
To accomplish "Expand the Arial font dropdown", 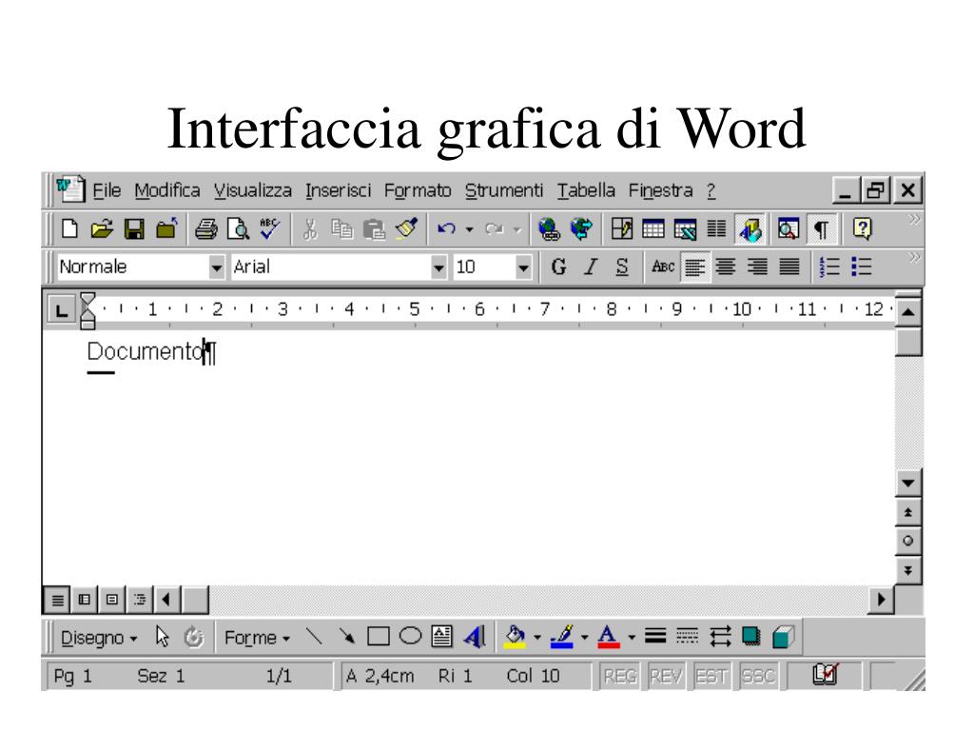I will pos(438,267).
